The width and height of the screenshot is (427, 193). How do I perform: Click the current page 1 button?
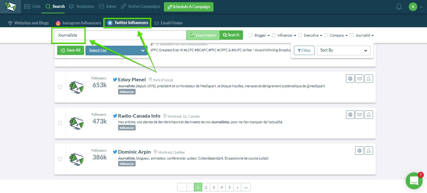coord(198,187)
